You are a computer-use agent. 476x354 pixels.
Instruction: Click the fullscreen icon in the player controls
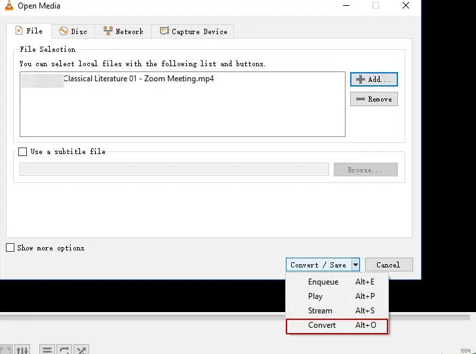[5, 350]
